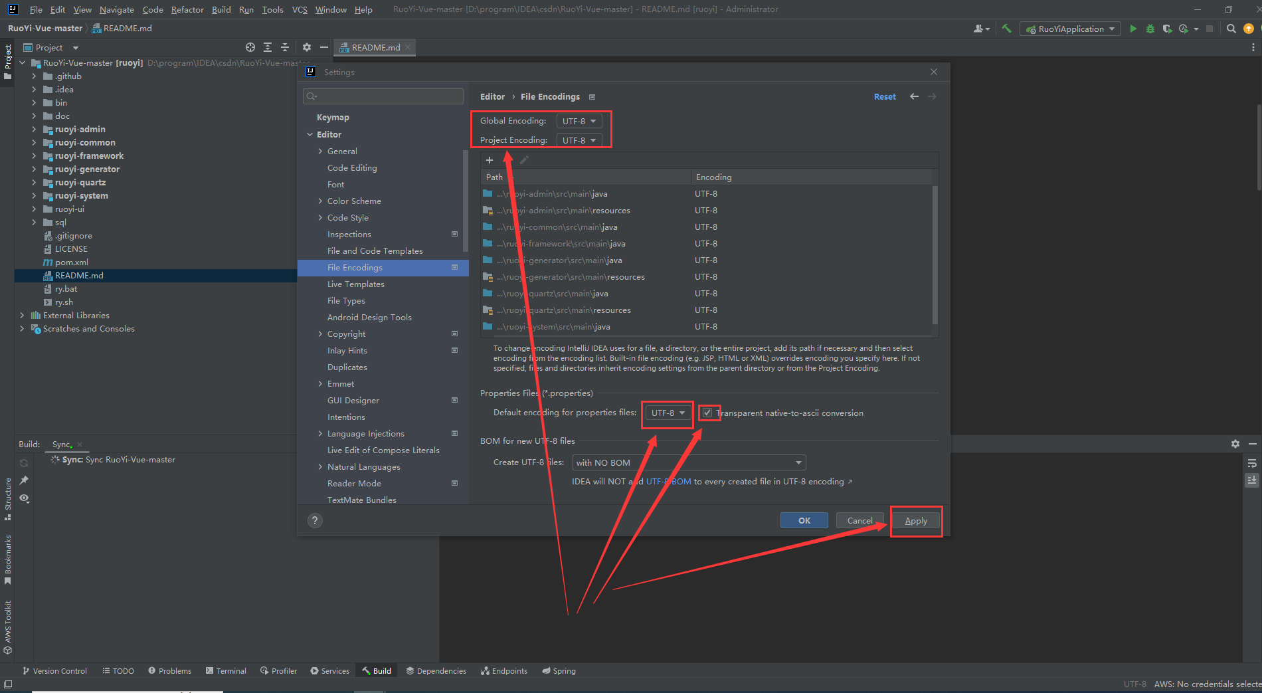Click Expand All icon in Project panel
The width and height of the screenshot is (1262, 693).
coord(268,47)
